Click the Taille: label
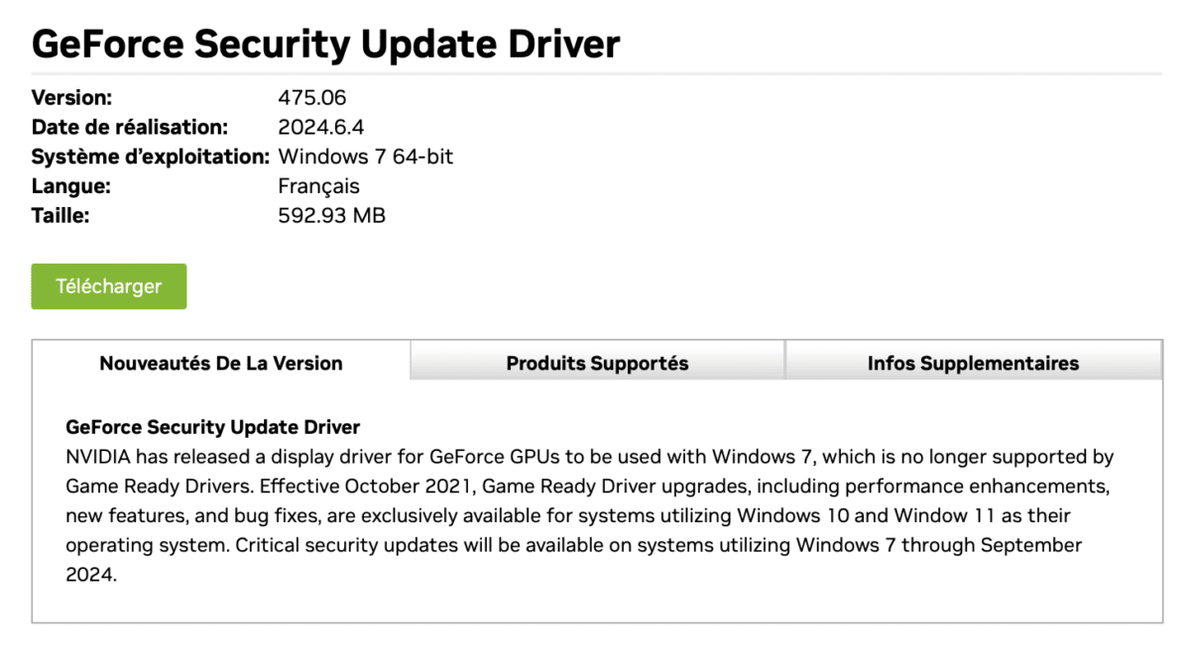Screen dimensions: 1190x663 [60, 215]
